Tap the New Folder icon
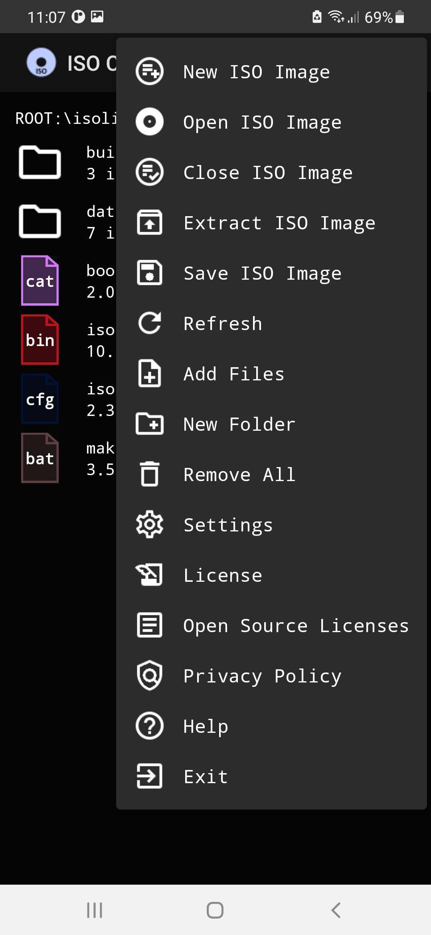Image resolution: width=431 pixels, height=935 pixels. [149, 424]
